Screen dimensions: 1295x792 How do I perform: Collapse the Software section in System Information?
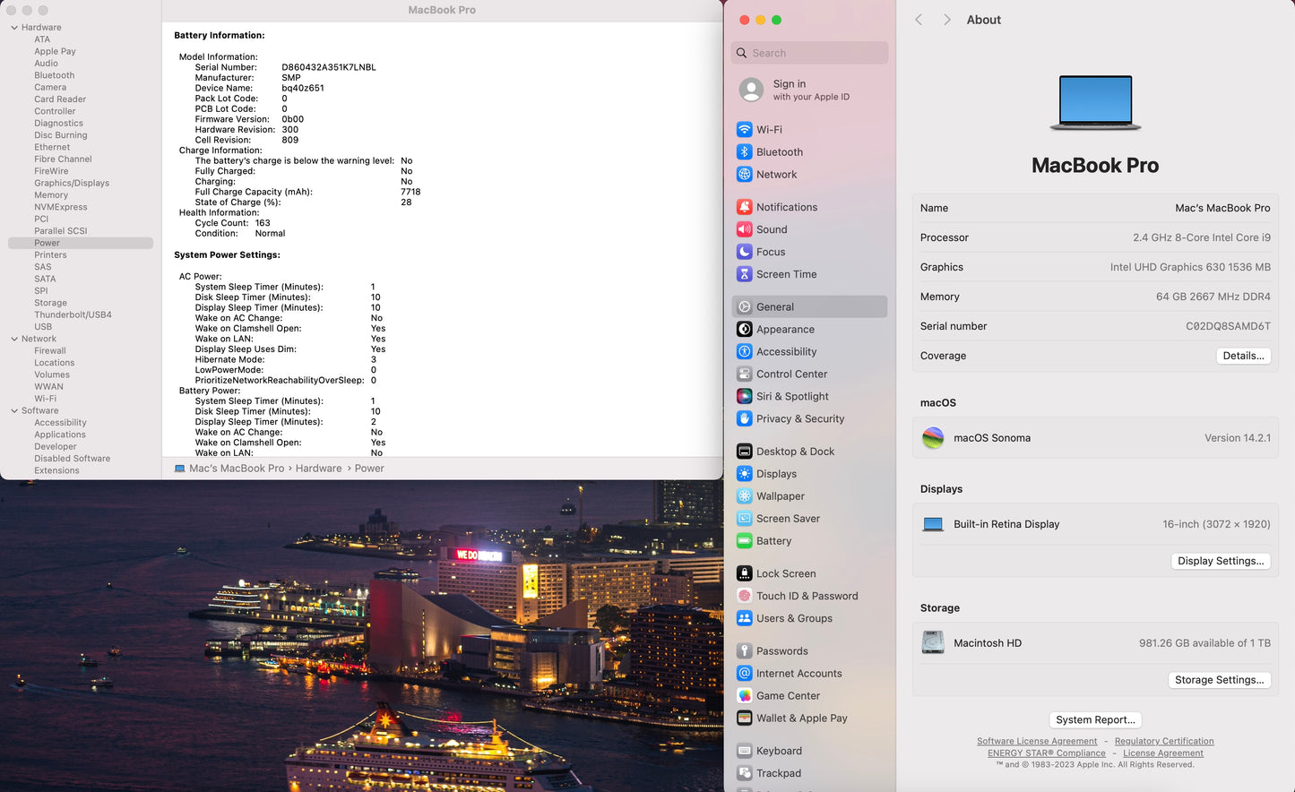click(x=14, y=410)
